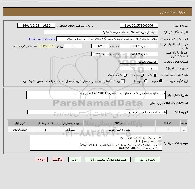The width and height of the screenshot is (195, 189).
Task: Select the کالا/خدمت radio button
Action: tap(125, 75)
